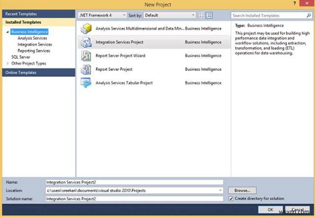
Task: Toggle Create directory for solution checkbox
Action: pos(231,199)
